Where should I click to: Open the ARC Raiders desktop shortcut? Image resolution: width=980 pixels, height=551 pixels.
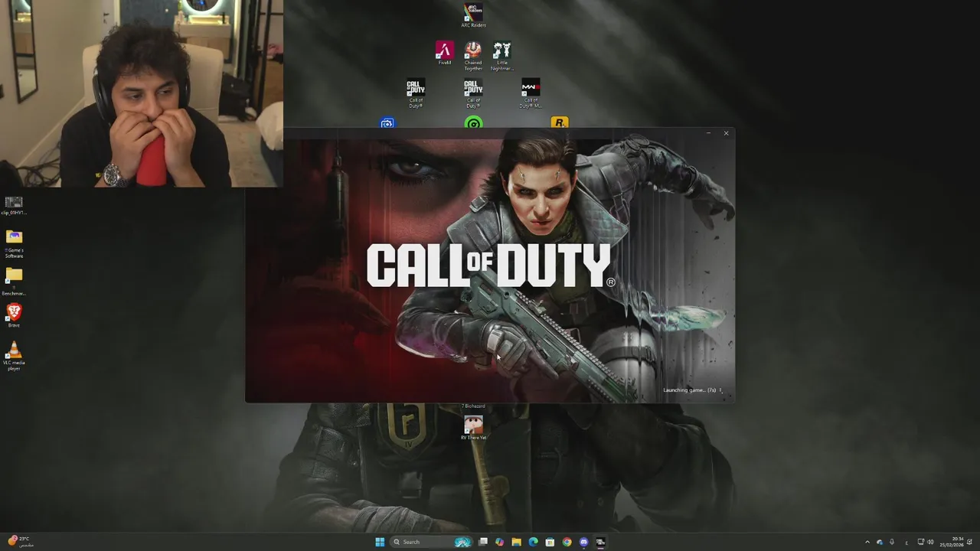coord(473,15)
